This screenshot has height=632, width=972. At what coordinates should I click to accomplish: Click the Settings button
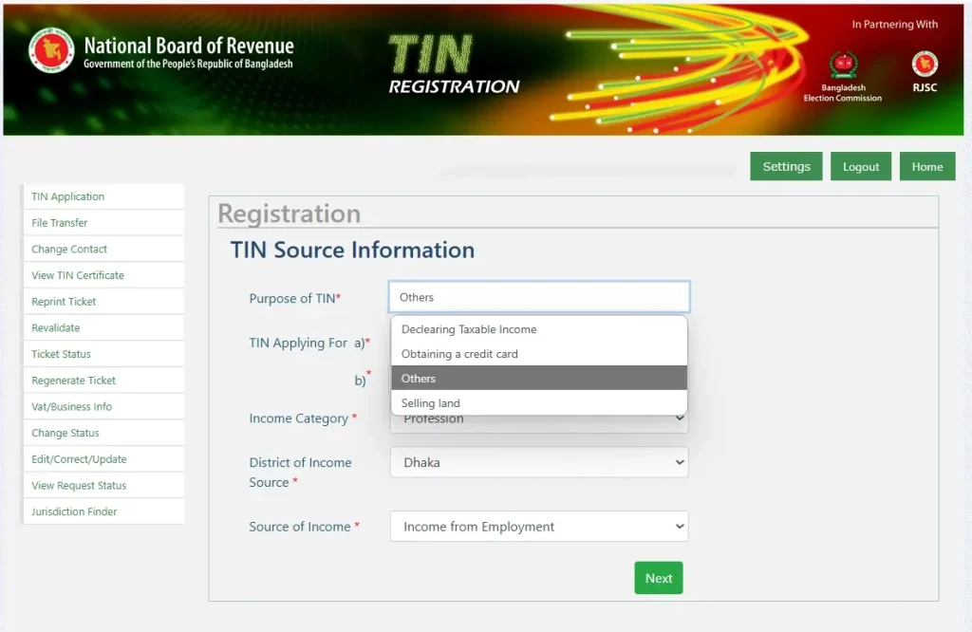pyautogui.click(x=786, y=166)
